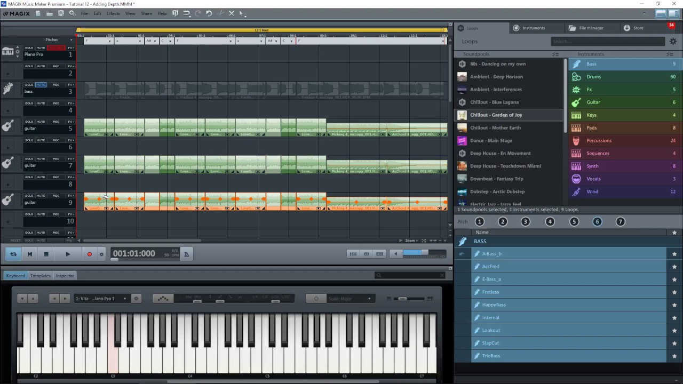Delete selected object with the X icon

(x=232, y=13)
